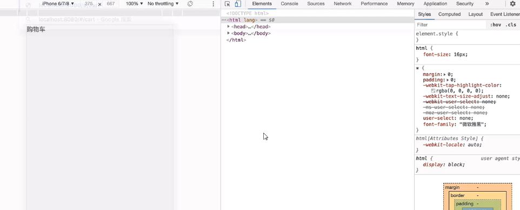
Task: Open the Computed styles tab
Action: pyautogui.click(x=449, y=14)
